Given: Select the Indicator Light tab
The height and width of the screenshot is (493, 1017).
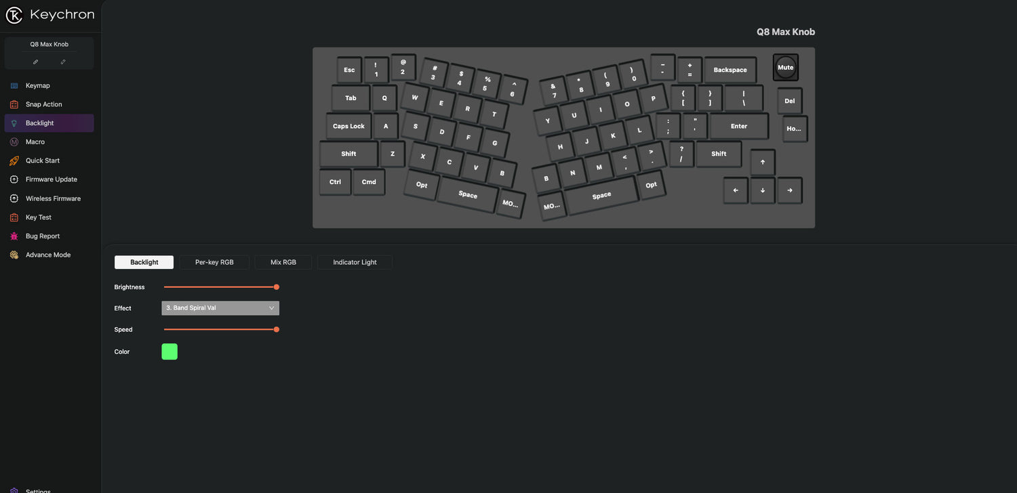Looking at the screenshot, I should coord(355,262).
